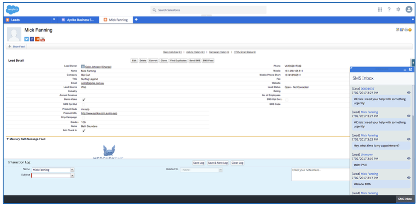Open the Setup gear icon
Viewport: 420px width, 206px height.
(398, 9)
